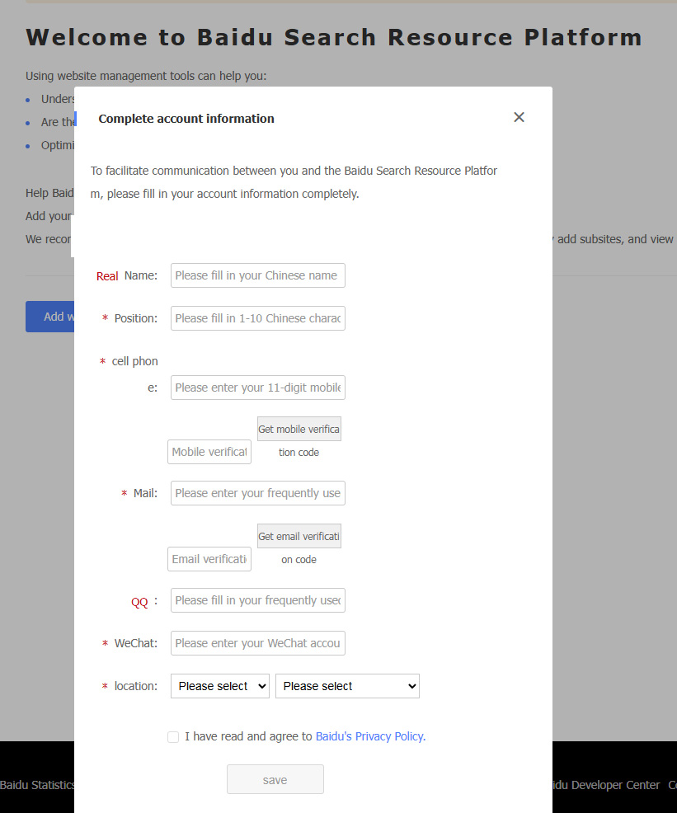
Task: Select the Email verification code input
Action: click(x=209, y=559)
